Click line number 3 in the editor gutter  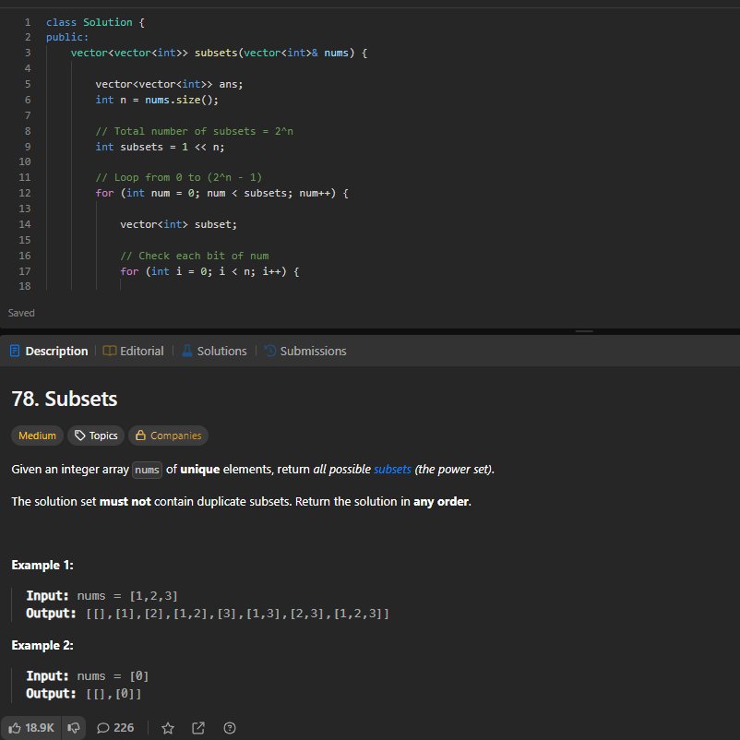28,53
